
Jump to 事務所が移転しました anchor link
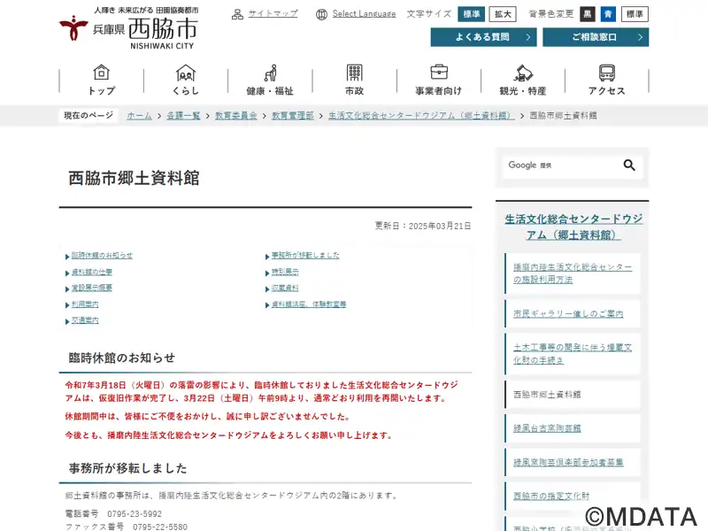click(305, 256)
